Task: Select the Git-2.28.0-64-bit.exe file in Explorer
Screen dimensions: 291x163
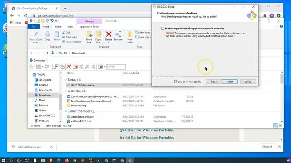Action: 83,85
